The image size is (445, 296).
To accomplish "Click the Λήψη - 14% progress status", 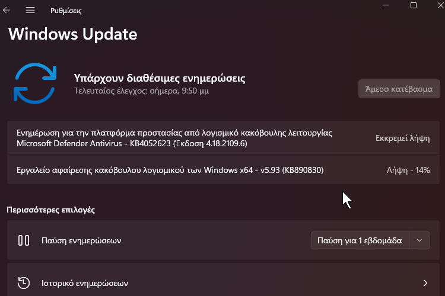I will tap(408, 170).
